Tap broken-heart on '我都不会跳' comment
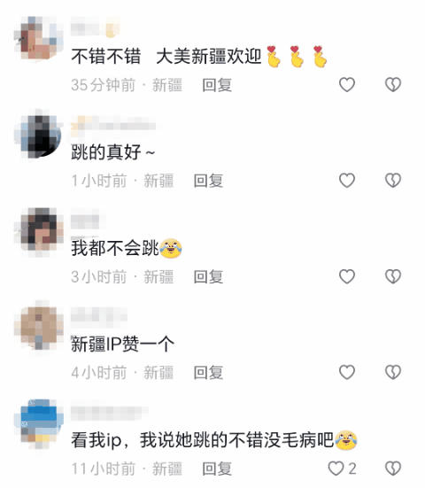Image resolution: width=425 pixels, height=488 pixels. coord(393,276)
